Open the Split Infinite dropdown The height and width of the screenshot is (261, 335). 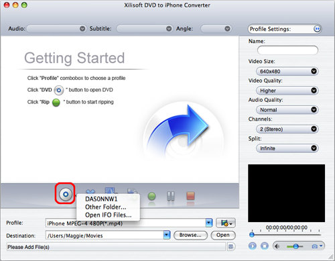point(287,148)
